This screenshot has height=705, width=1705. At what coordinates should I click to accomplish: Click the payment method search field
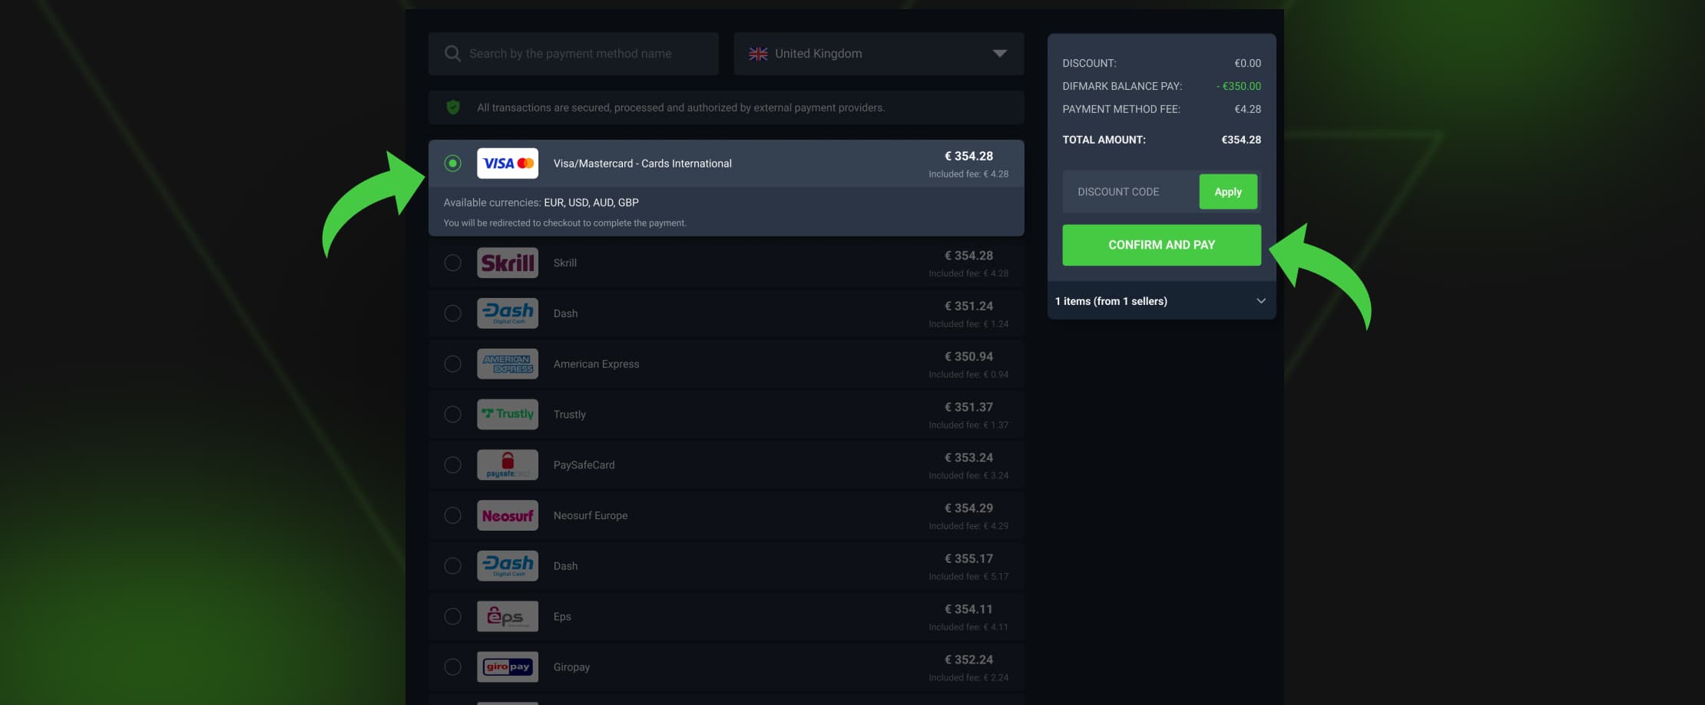click(573, 54)
